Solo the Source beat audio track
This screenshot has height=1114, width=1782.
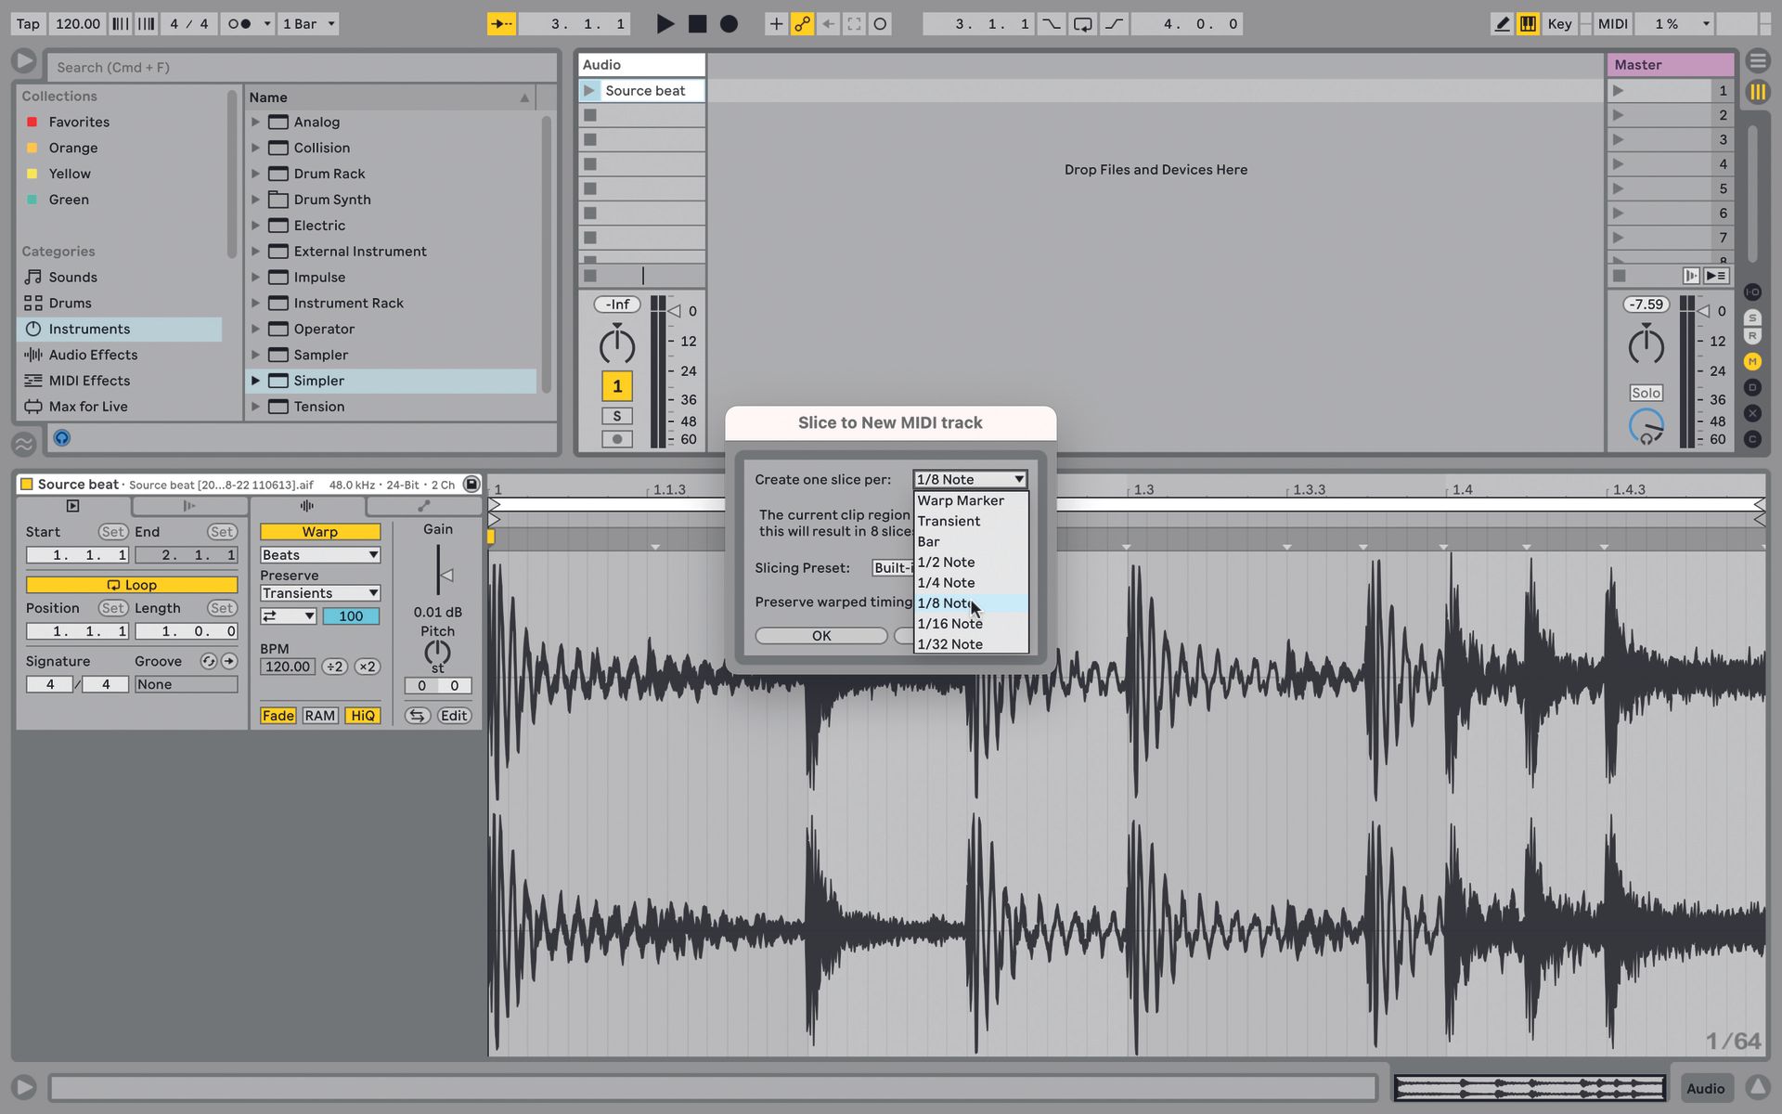coord(616,415)
